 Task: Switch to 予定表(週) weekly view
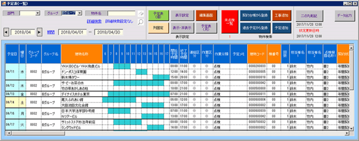click(x=158, y=15)
